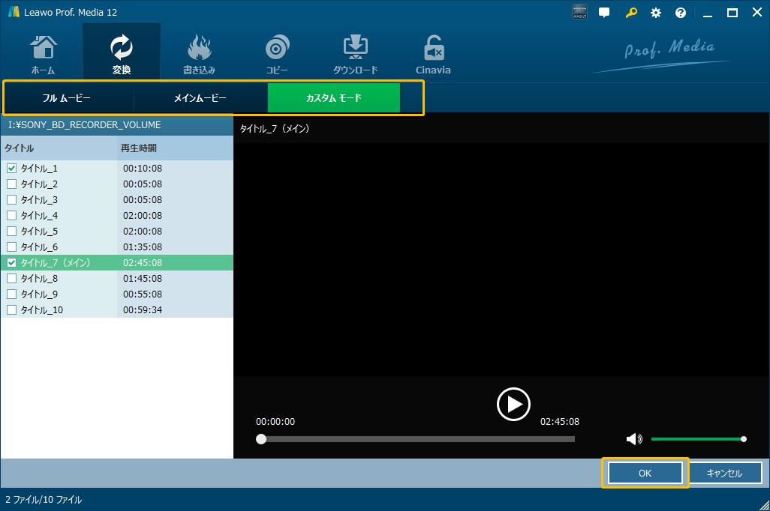
Task: Switch to メインムービー mode
Action: pos(200,98)
